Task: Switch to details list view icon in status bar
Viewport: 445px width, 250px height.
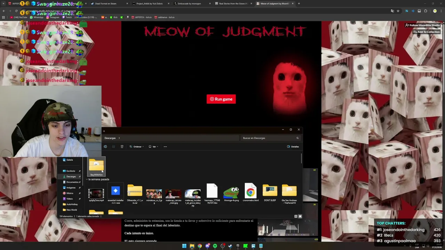Action: (296, 216)
